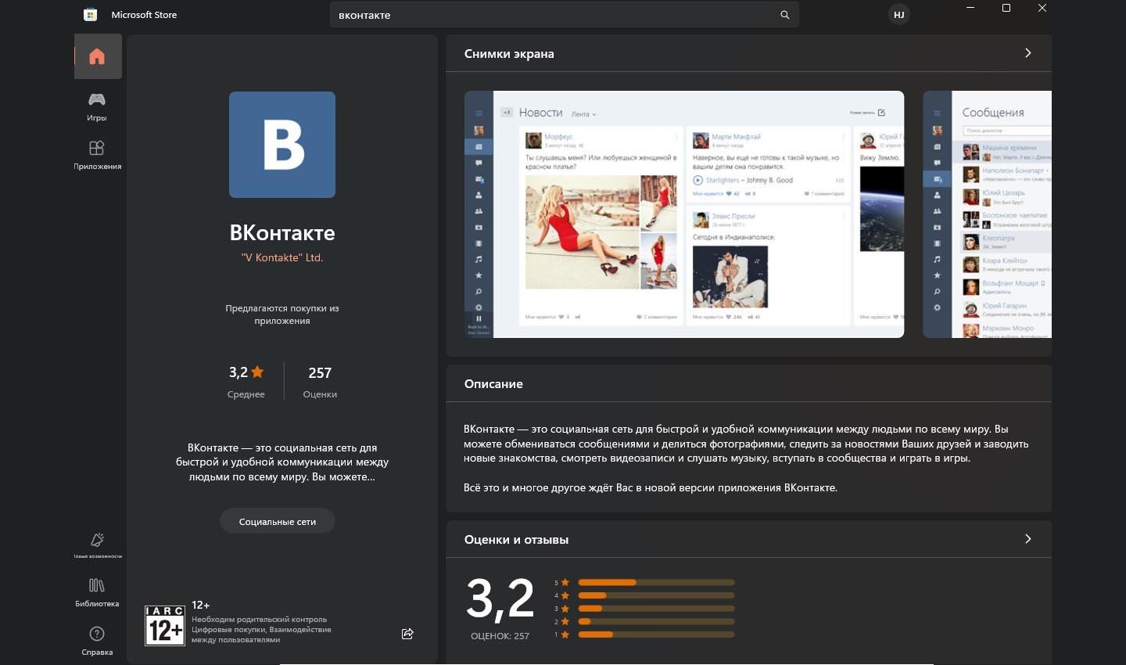The image size is (1126, 665).
Task: Open the Справка help section
Action: point(97,640)
